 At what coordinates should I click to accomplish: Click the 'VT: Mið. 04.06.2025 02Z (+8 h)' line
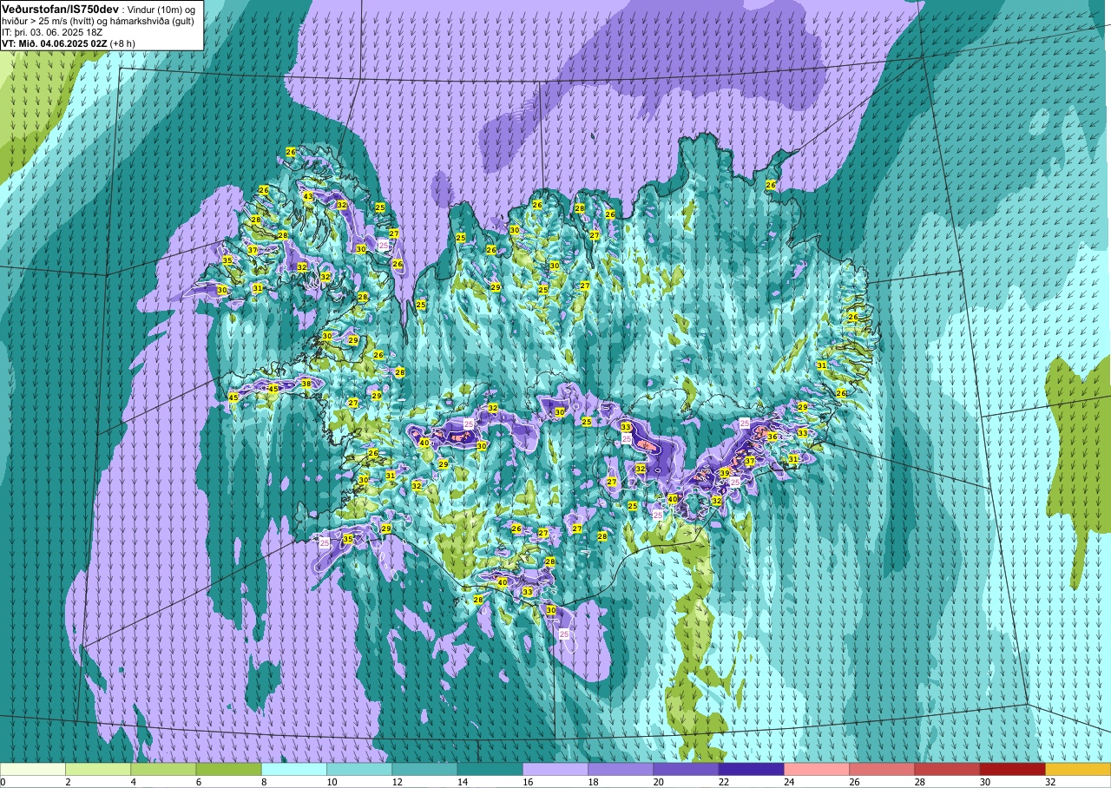coord(68,43)
